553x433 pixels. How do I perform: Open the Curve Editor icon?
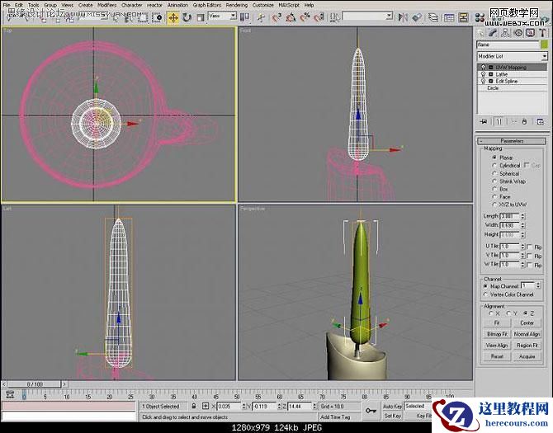449,17
